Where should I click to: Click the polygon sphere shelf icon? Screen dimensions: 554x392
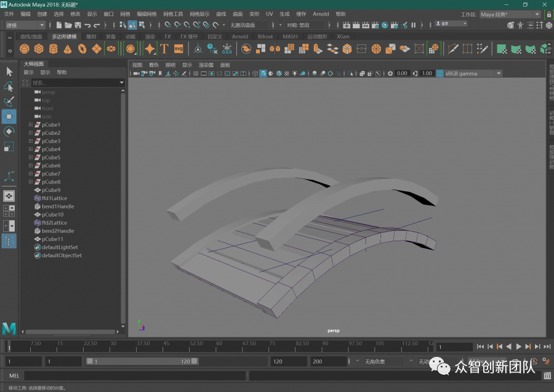[x=25, y=49]
